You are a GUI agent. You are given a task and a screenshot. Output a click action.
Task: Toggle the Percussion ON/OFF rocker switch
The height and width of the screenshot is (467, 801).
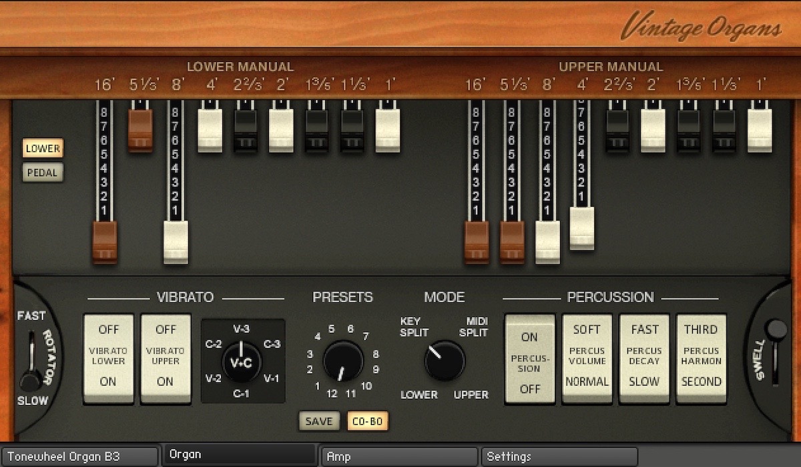pos(530,359)
